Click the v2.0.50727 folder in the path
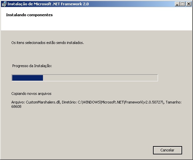 (153, 102)
